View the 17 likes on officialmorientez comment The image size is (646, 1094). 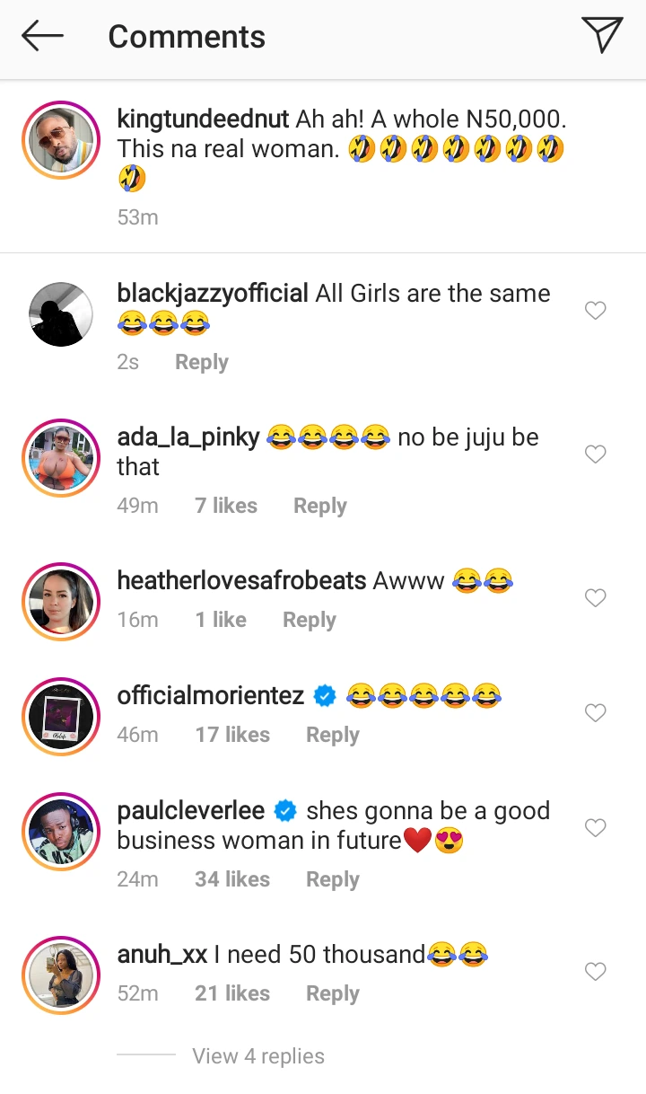pos(232,735)
